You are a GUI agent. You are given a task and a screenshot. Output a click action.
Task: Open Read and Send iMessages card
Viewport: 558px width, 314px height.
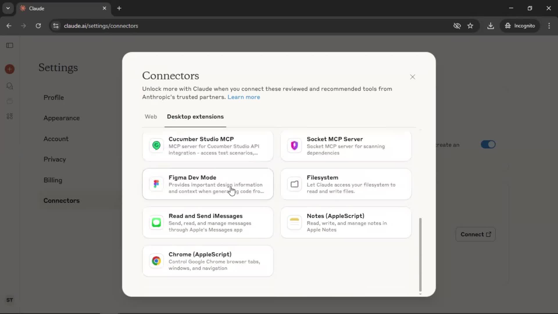(208, 222)
